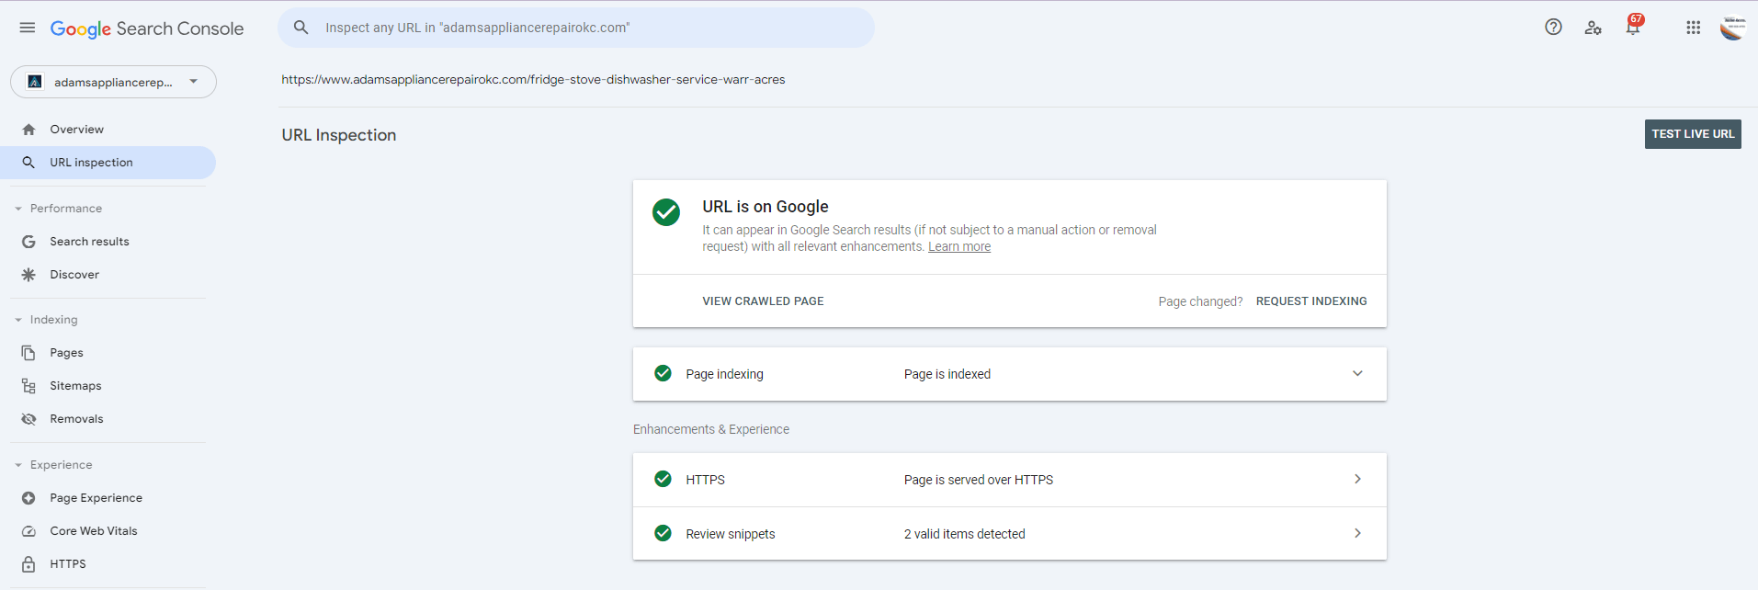
Task: Select Search results in sidebar
Action: 89,242
